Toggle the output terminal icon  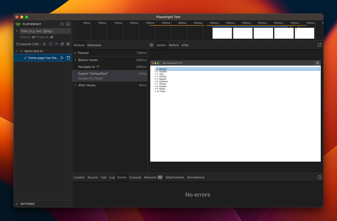pos(68,24)
